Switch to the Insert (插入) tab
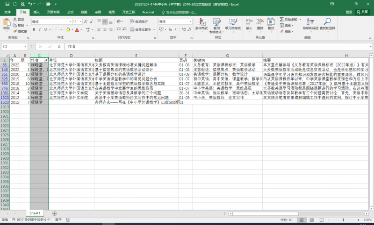 [36, 12]
